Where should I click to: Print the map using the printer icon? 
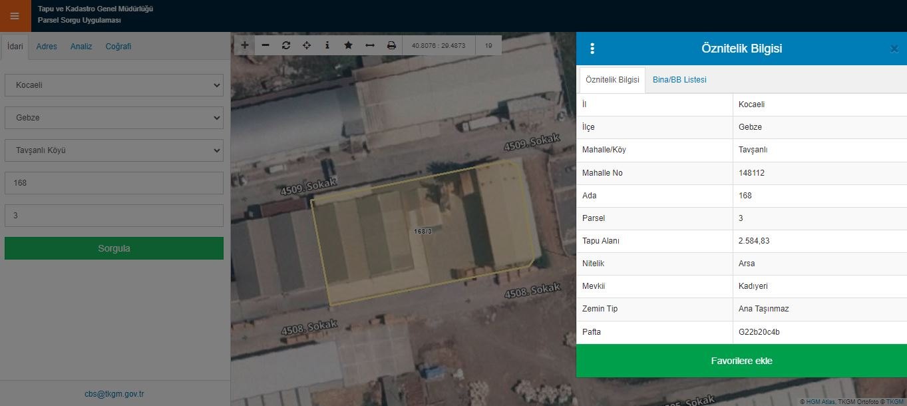[x=391, y=45]
